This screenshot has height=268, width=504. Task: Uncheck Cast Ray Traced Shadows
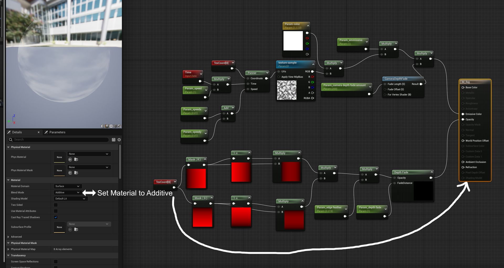coord(56,217)
